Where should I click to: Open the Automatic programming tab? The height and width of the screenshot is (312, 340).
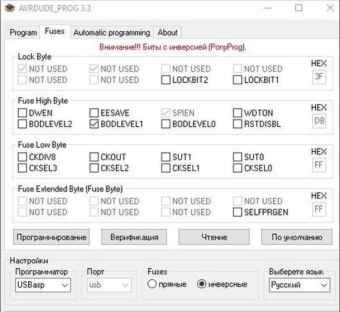click(112, 32)
